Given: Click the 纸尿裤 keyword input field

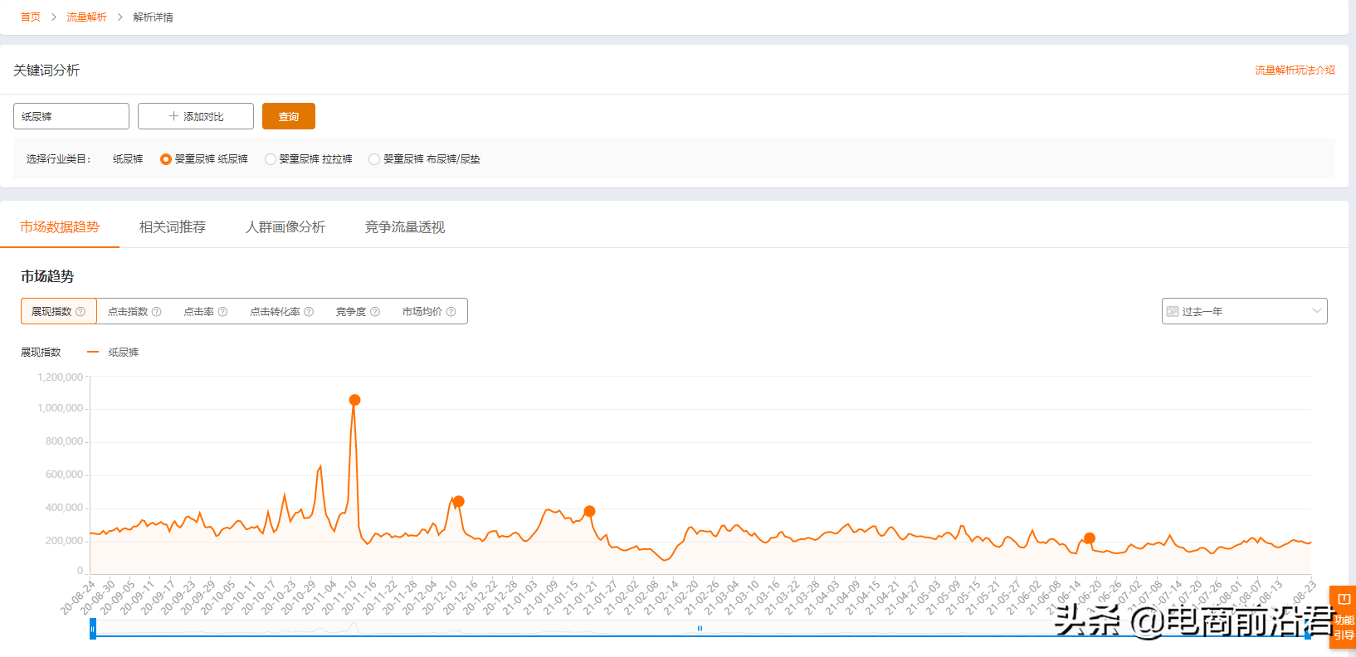Looking at the screenshot, I should coord(71,116).
